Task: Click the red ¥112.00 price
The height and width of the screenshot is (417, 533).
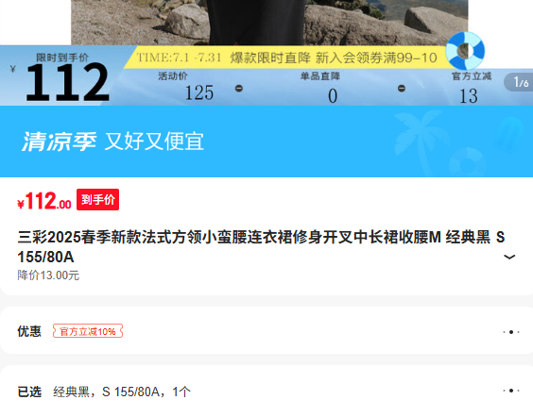Action: pyautogui.click(x=44, y=201)
